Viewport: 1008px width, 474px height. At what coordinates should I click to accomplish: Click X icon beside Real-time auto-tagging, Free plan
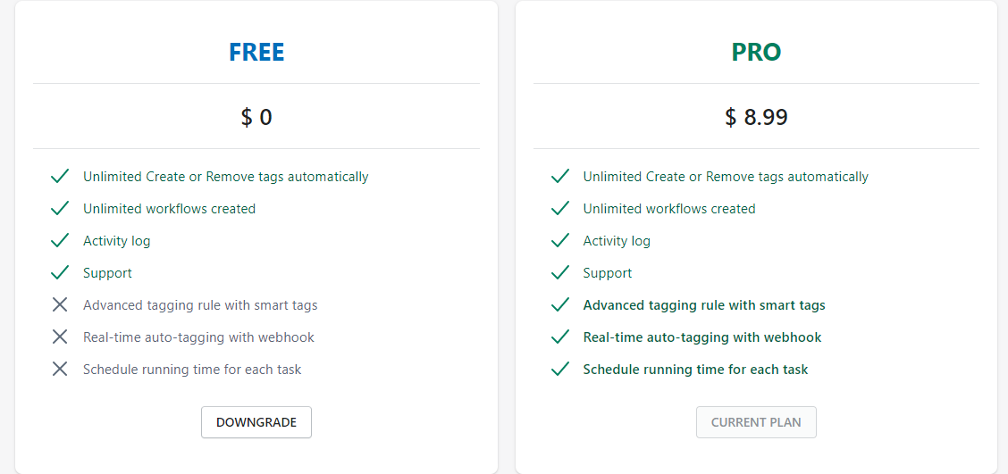pyautogui.click(x=60, y=337)
